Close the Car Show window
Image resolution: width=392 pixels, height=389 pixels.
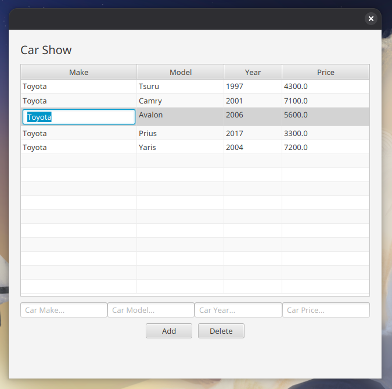coord(371,19)
